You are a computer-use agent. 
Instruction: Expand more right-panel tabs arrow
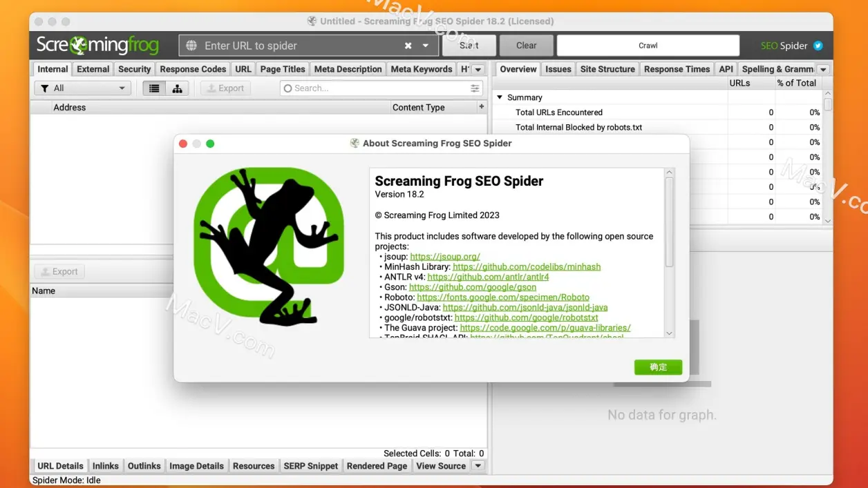823,69
